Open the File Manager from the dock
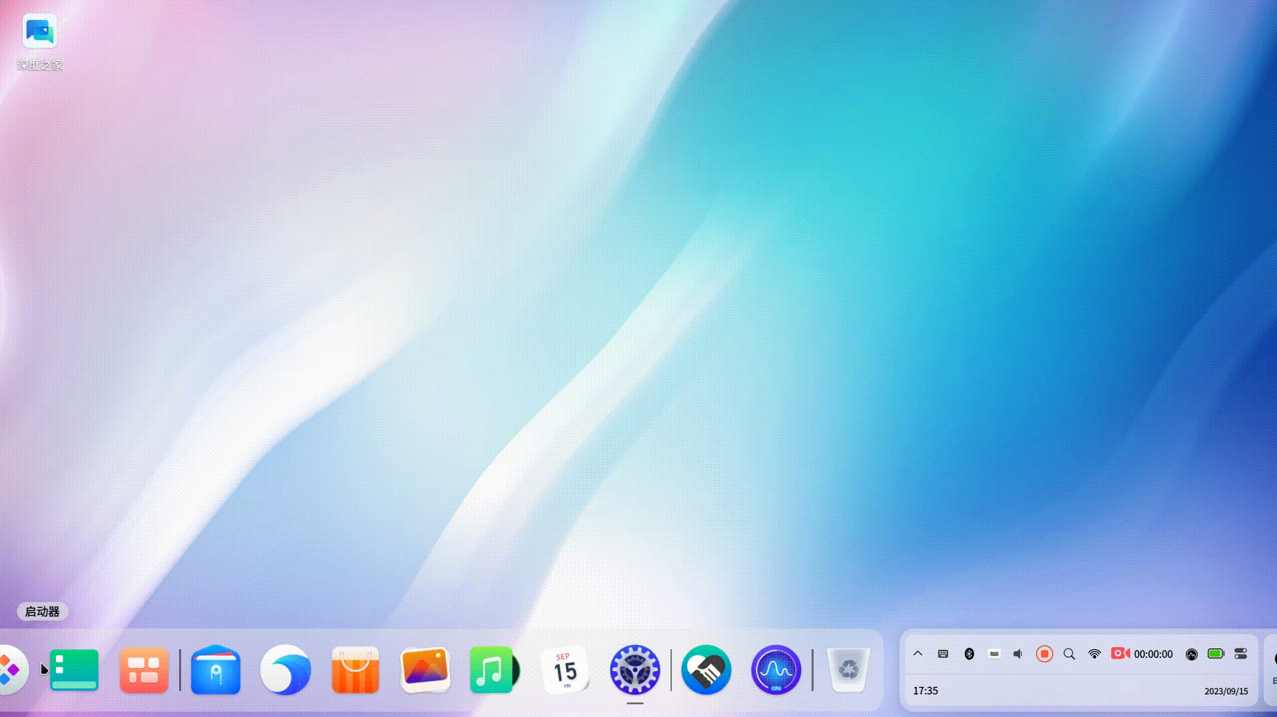Image resolution: width=1277 pixels, height=717 pixels. [x=214, y=670]
